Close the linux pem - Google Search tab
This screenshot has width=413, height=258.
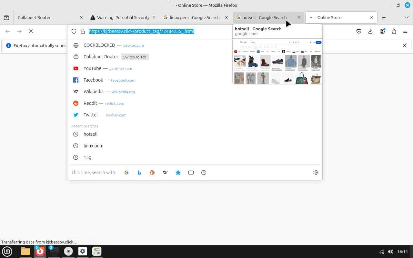(226, 17)
